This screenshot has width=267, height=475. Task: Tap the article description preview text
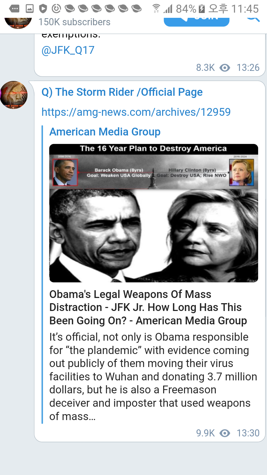(153, 377)
